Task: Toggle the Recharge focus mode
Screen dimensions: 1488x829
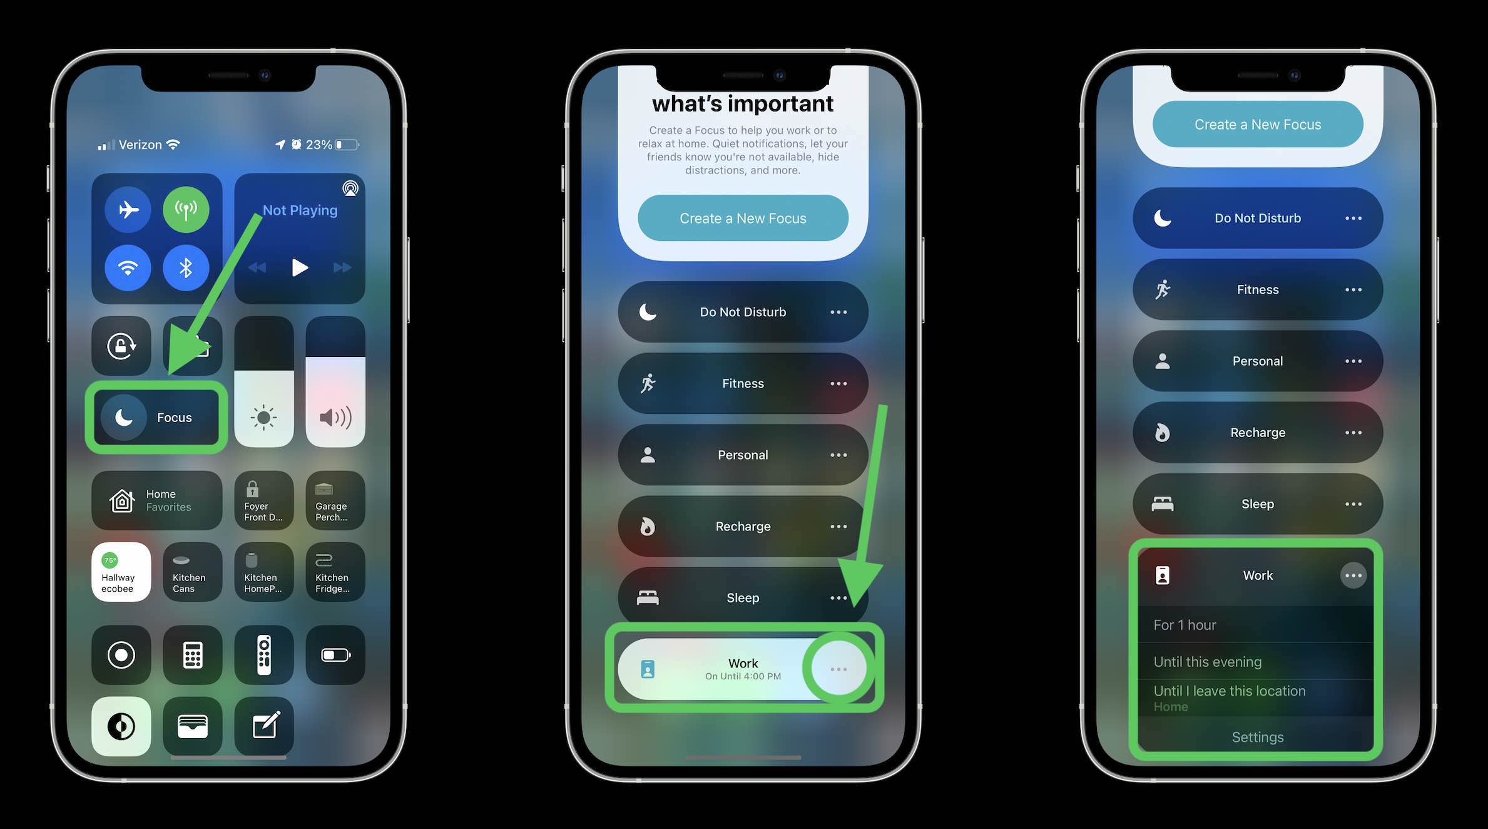Action: (x=743, y=525)
